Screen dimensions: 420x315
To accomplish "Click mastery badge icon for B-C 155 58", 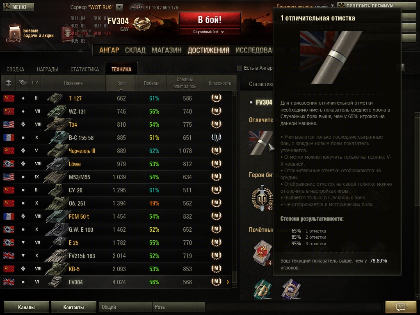I will 216,137.
